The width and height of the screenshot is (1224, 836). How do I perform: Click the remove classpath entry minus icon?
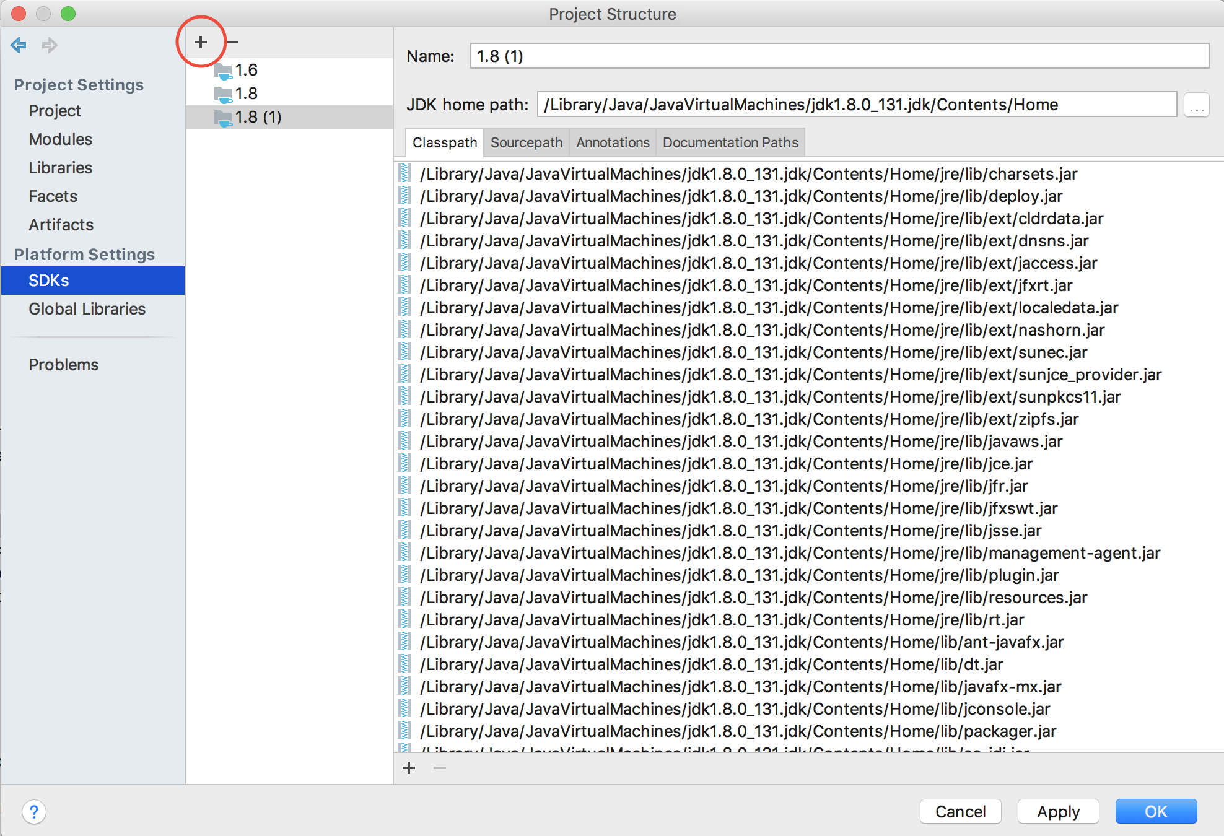pos(440,768)
